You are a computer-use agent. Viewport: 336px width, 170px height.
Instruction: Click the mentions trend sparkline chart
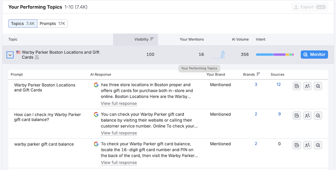tap(218, 55)
